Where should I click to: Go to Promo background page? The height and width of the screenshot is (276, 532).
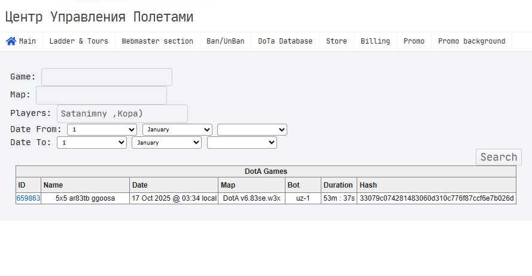pyautogui.click(x=472, y=41)
